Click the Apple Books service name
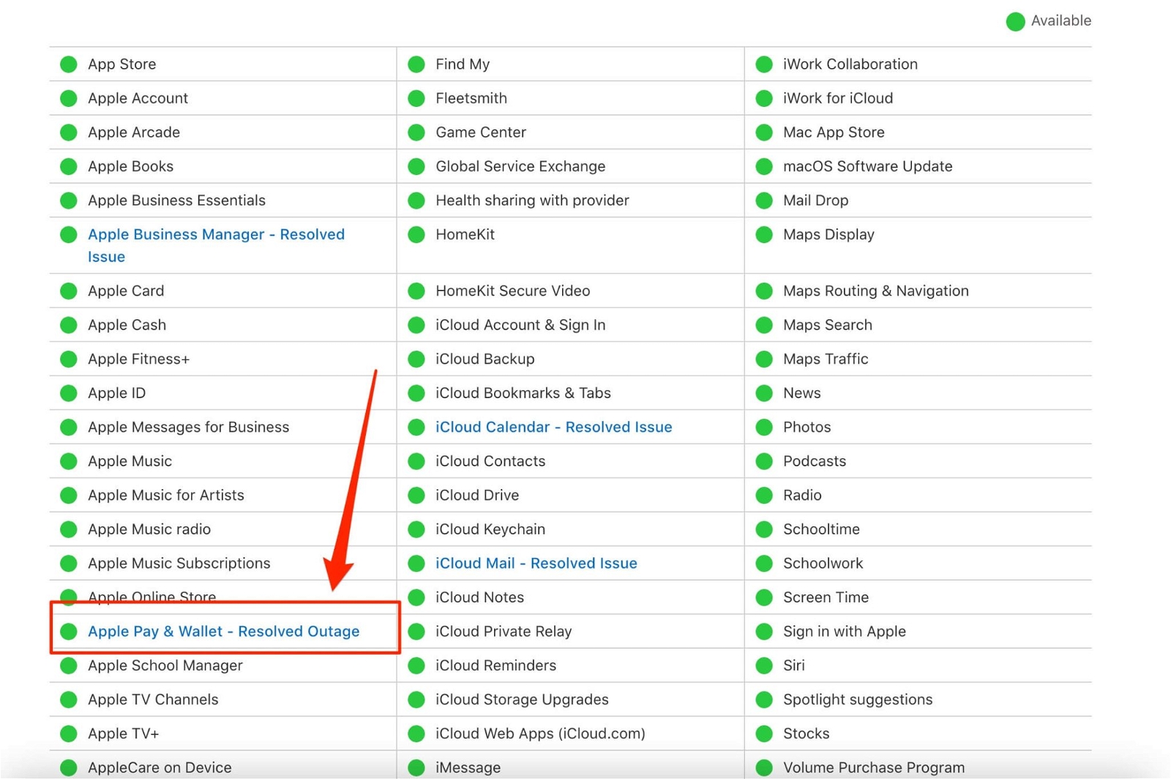 pos(130,166)
